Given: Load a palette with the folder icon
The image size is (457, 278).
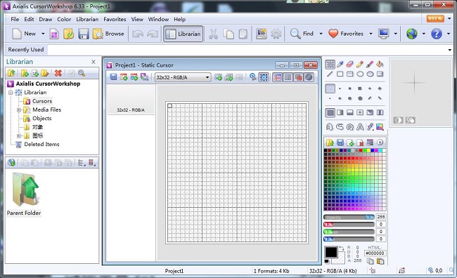Looking at the screenshot, I should tap(330, 143).
